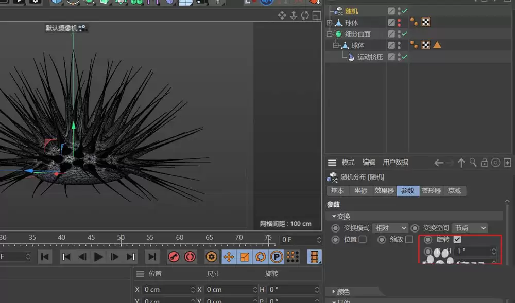Switch to the 坐标 tab
The image size is (515, 303).
pyautogui.click(x=360, y=191)
